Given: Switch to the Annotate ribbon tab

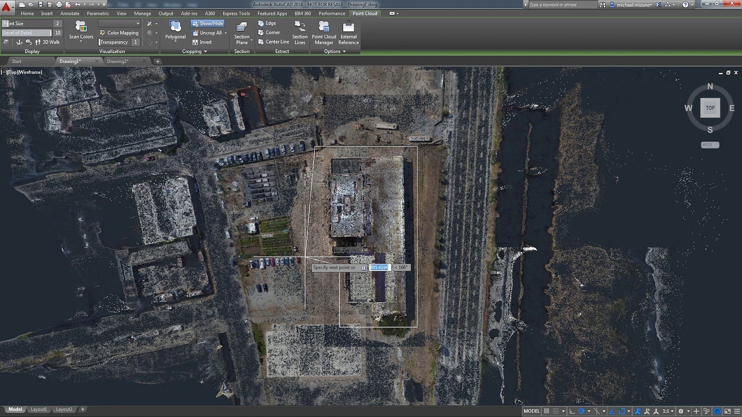Looking at the screenshot, I should 70,13.
